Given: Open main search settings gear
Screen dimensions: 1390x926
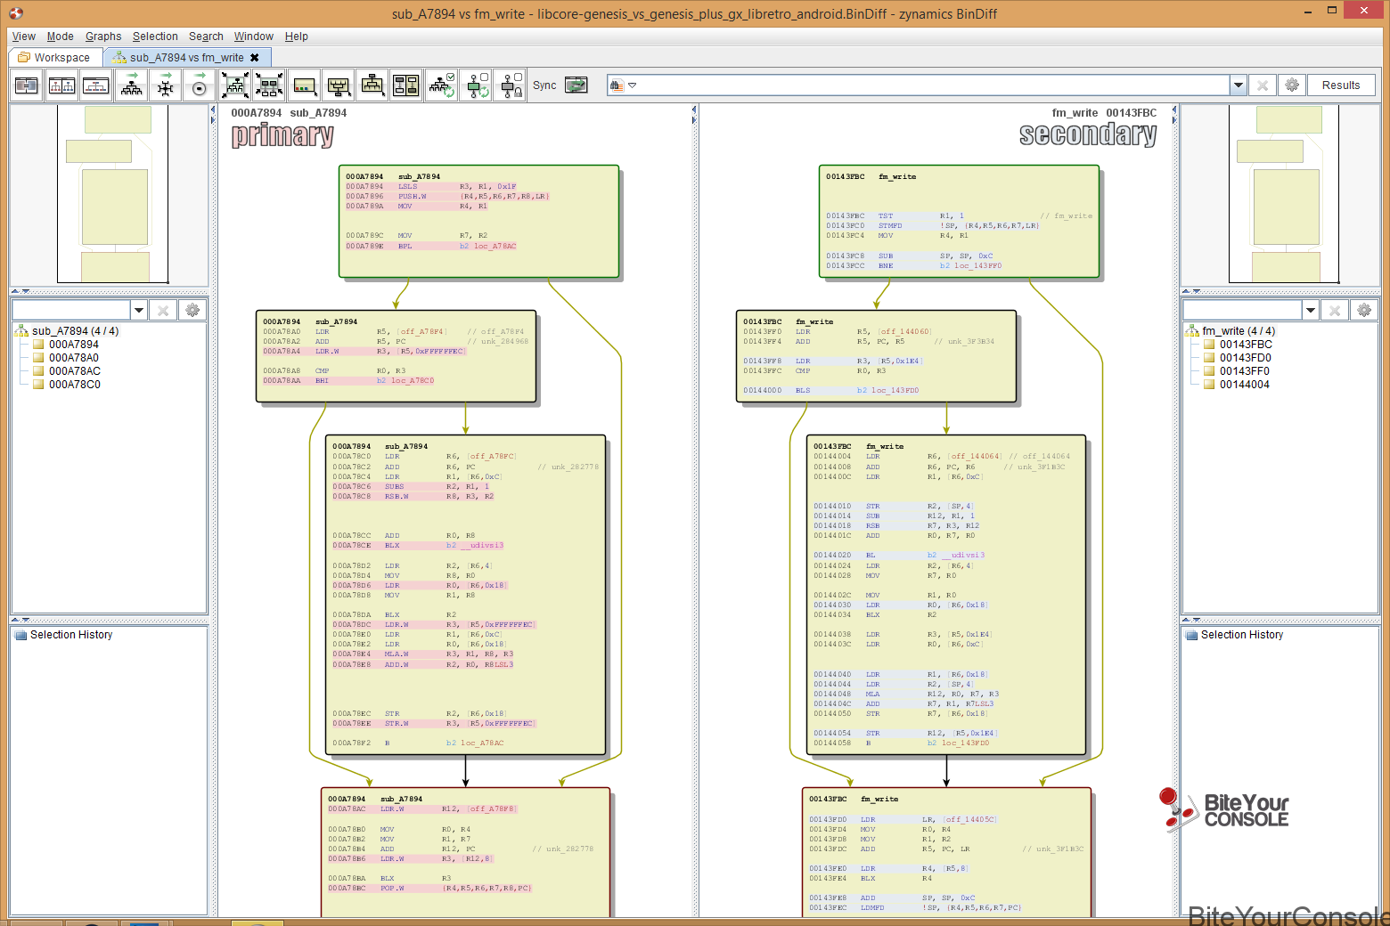Looking at the screenshot, I should click(1292, 85).
